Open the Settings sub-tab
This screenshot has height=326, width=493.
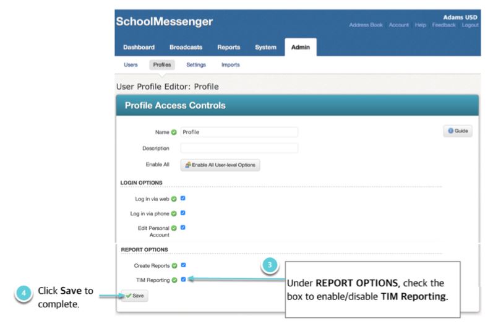tap(196, 65)
